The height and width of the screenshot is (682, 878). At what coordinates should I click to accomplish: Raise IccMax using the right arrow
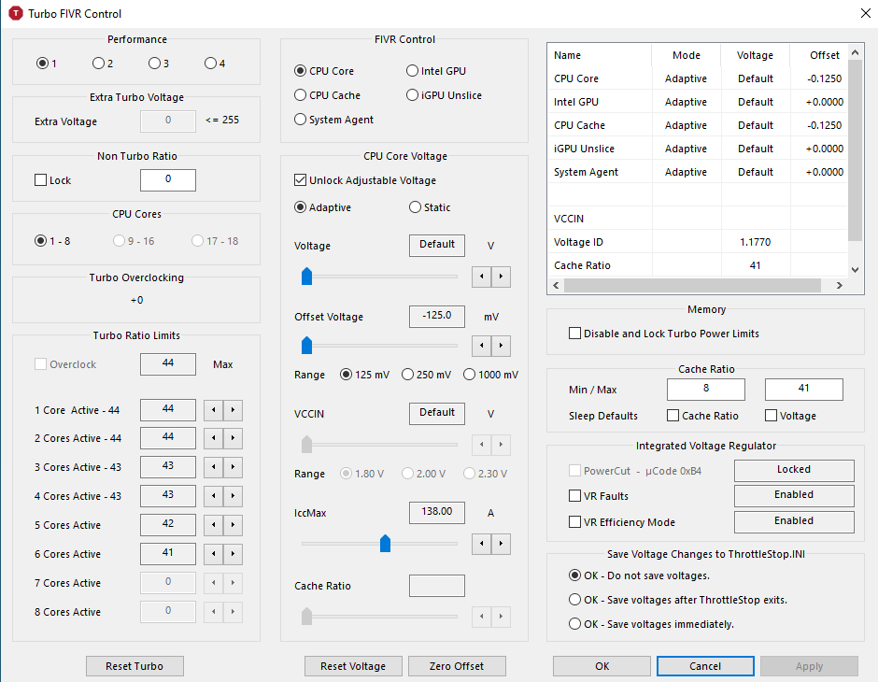pos(502,544)
